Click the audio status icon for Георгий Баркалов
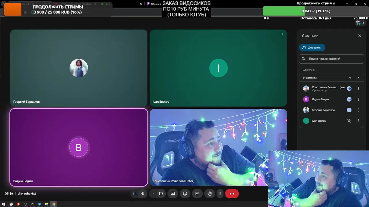 coord(349,110)
